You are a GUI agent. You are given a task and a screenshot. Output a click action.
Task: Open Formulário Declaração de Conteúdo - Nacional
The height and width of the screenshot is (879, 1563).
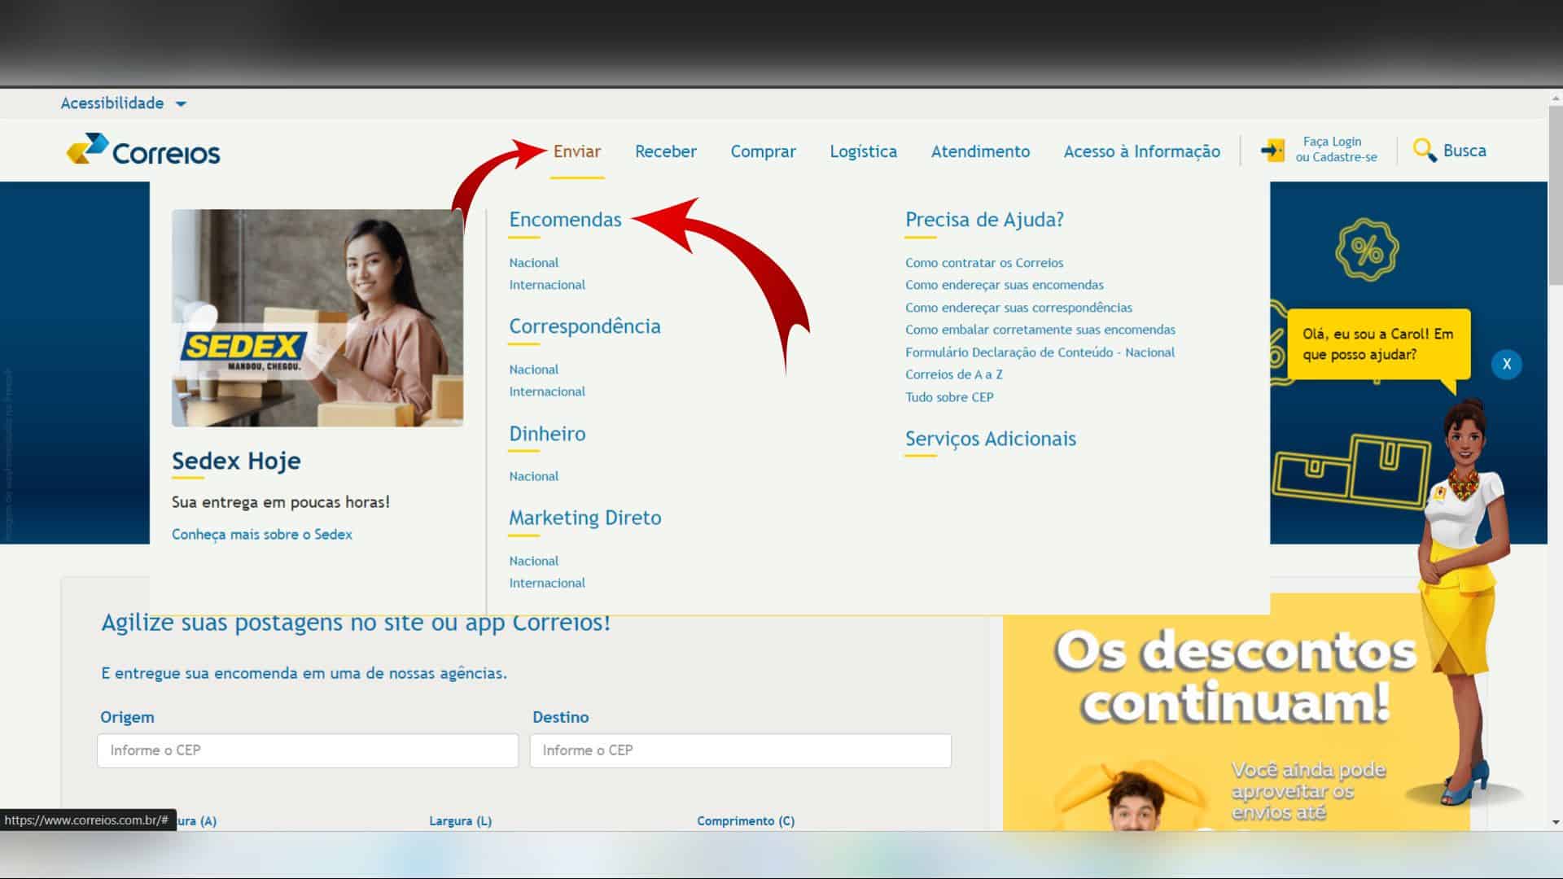1040,352
